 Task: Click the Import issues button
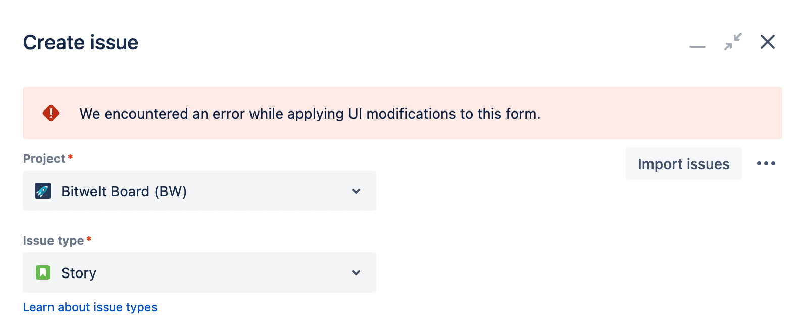click(x=683, y=163)
